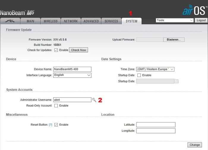Image resolution: width=208 pixels, height=150 pixels.
Task: Click the Firmware Update section heading
Action: click(19, 30)
